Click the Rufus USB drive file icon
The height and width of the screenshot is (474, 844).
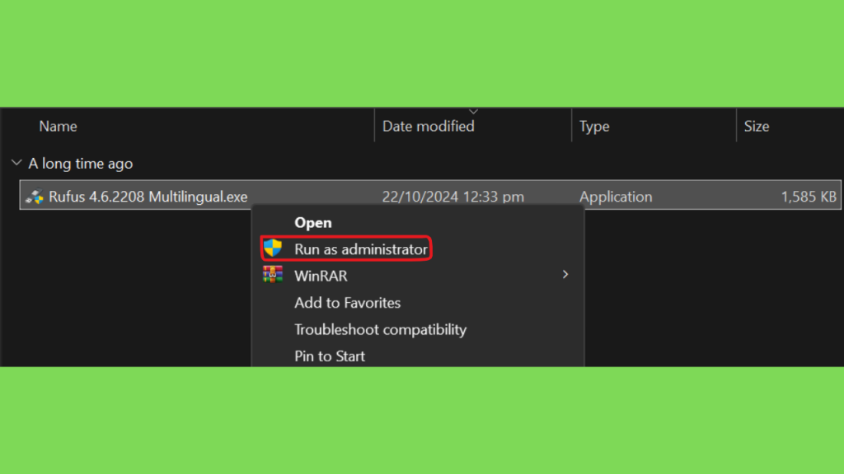point(35,197)
